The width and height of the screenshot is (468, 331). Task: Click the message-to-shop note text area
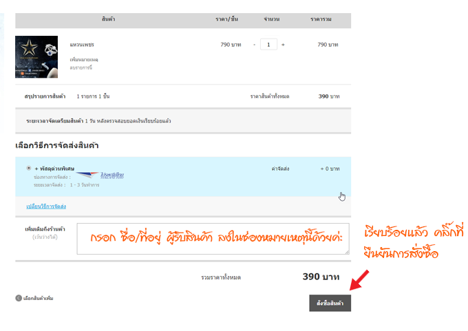click(213, 239)
